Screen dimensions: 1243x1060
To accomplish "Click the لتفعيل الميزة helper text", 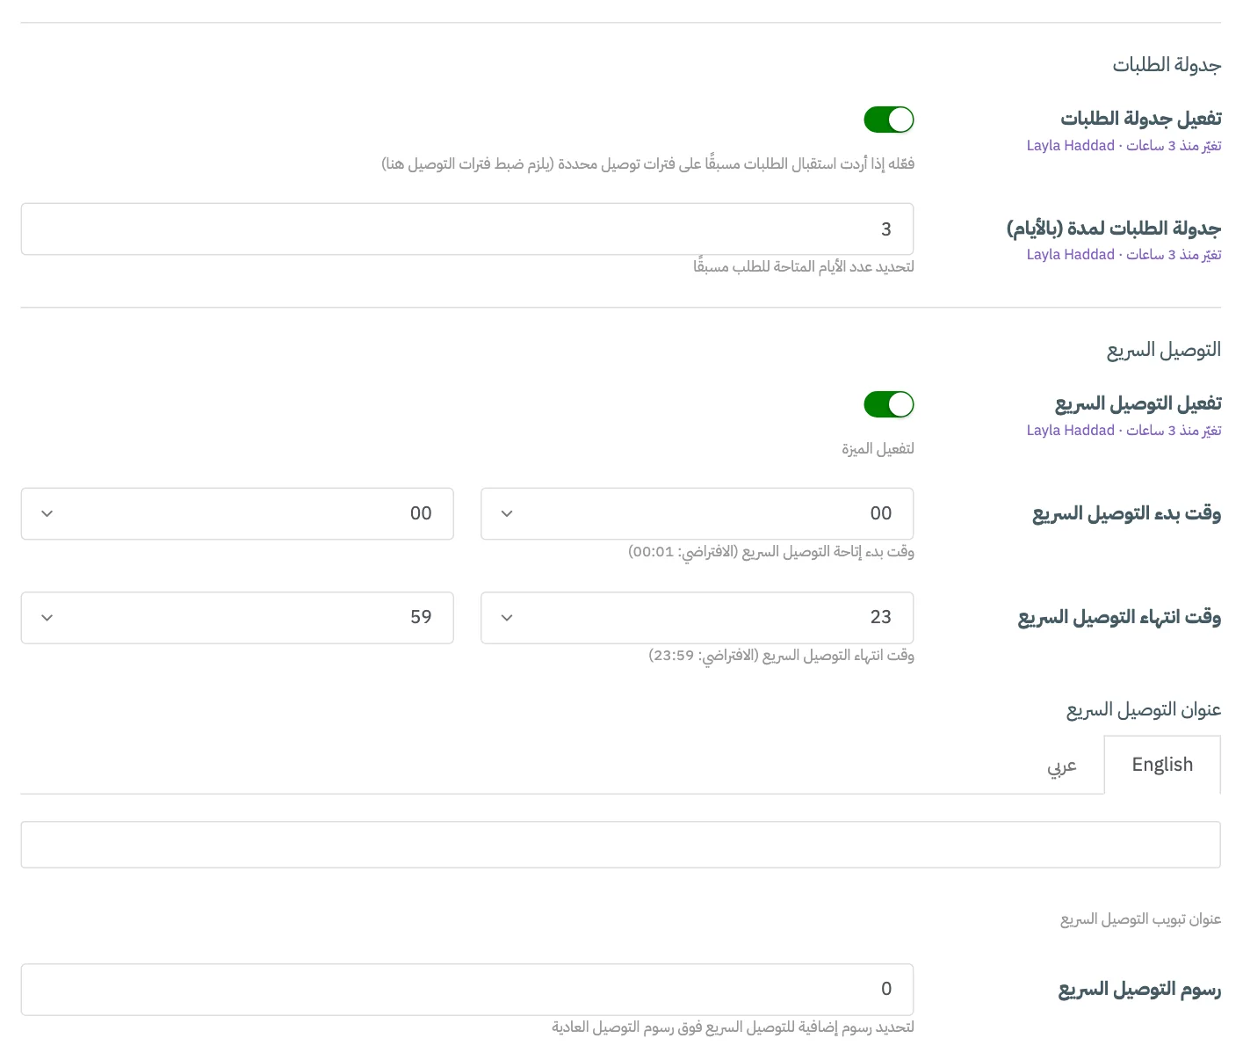I will pyautogui.click(x=878, y=449).
